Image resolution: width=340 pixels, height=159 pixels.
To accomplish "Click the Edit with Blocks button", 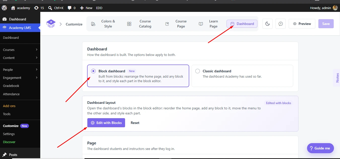I will point(106,123).
